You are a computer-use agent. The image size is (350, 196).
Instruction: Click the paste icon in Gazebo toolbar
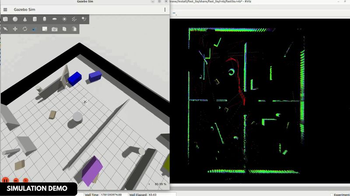(x=74, y=29)
